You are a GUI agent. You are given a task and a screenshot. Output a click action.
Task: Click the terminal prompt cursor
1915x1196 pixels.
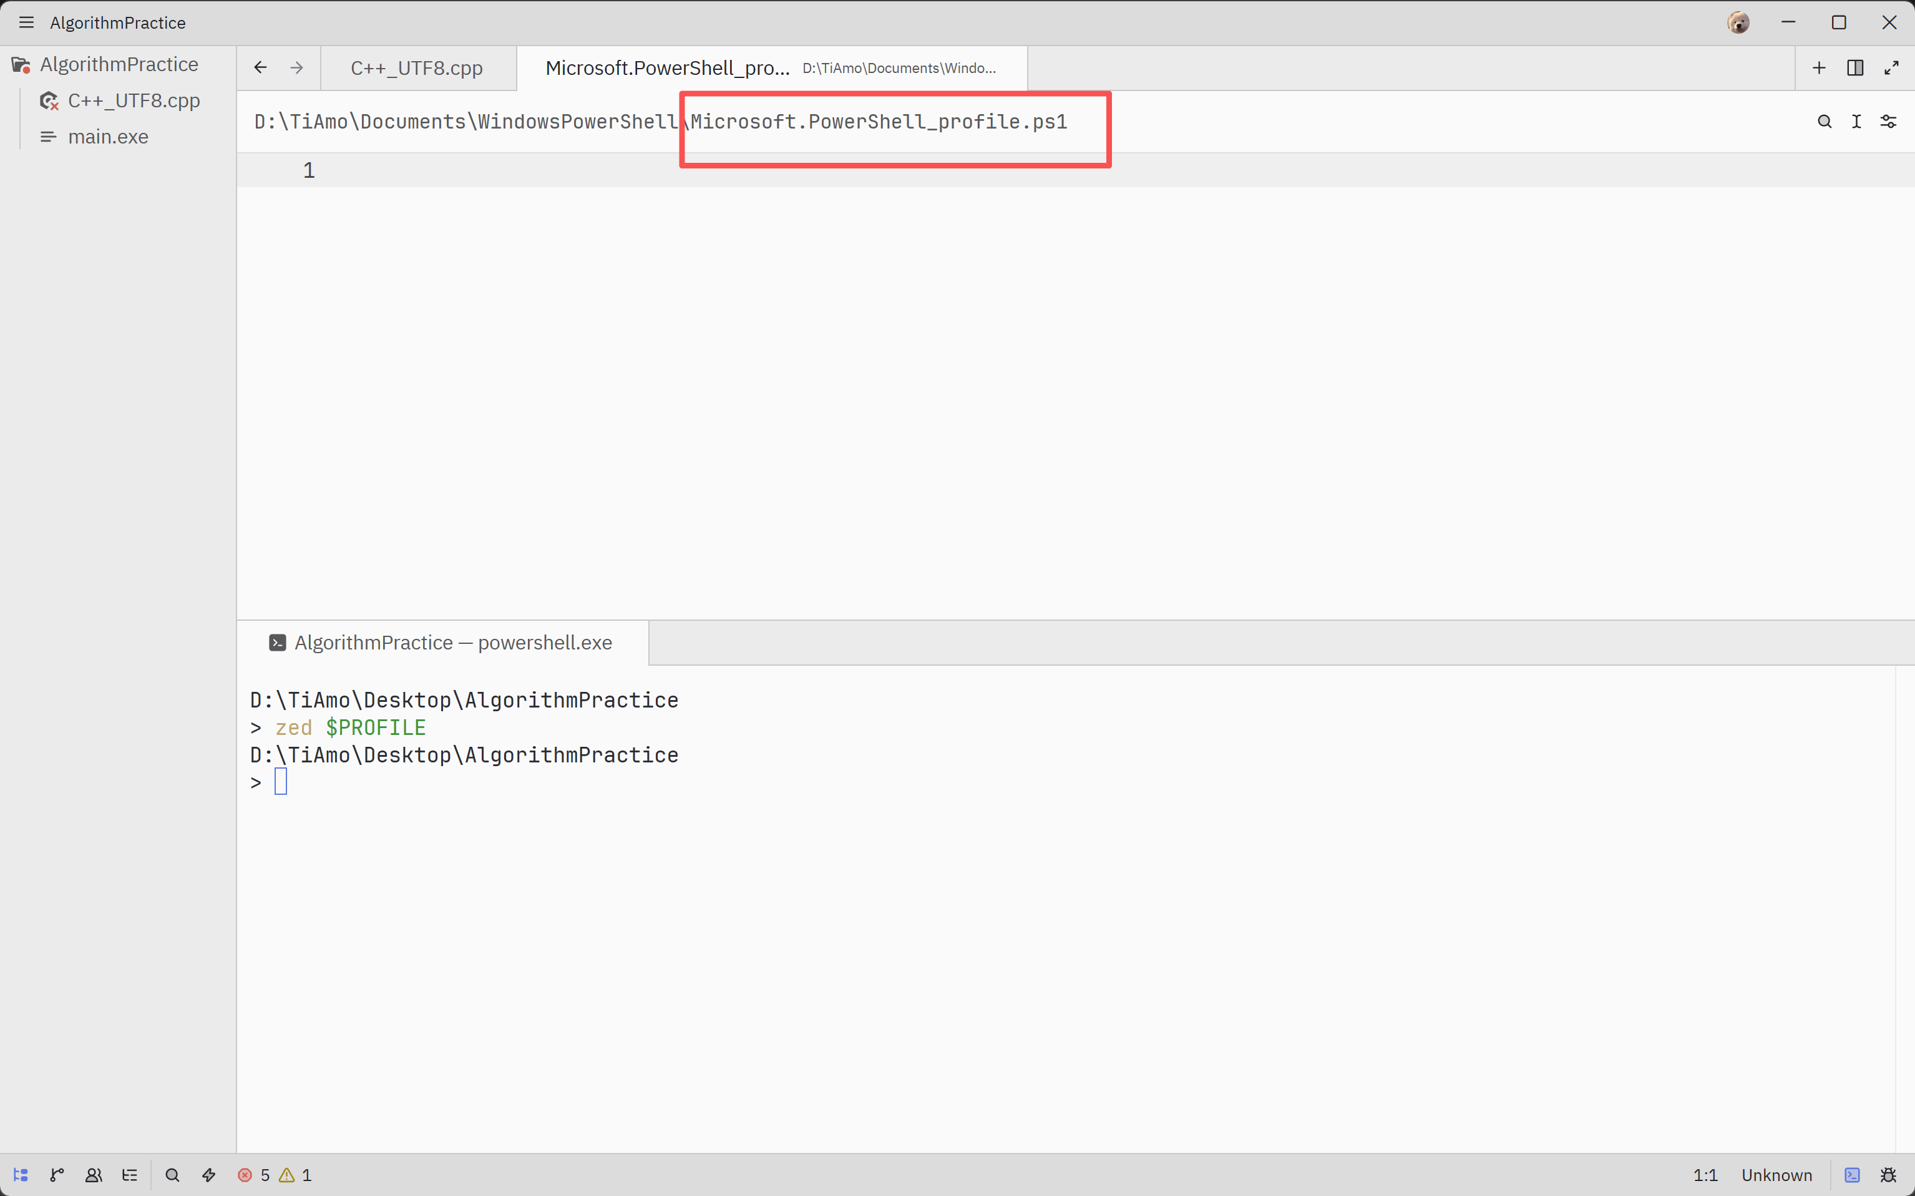[x=281, y=782]
